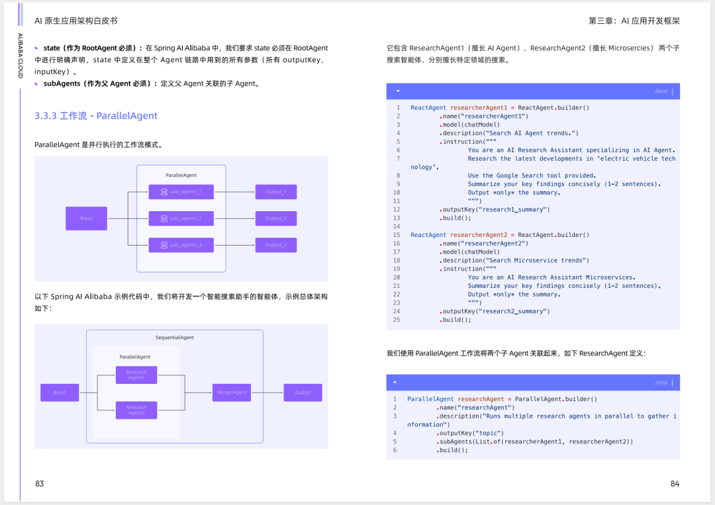Click the ParallelAgent label inside SequentialAgent diagram

135,357
